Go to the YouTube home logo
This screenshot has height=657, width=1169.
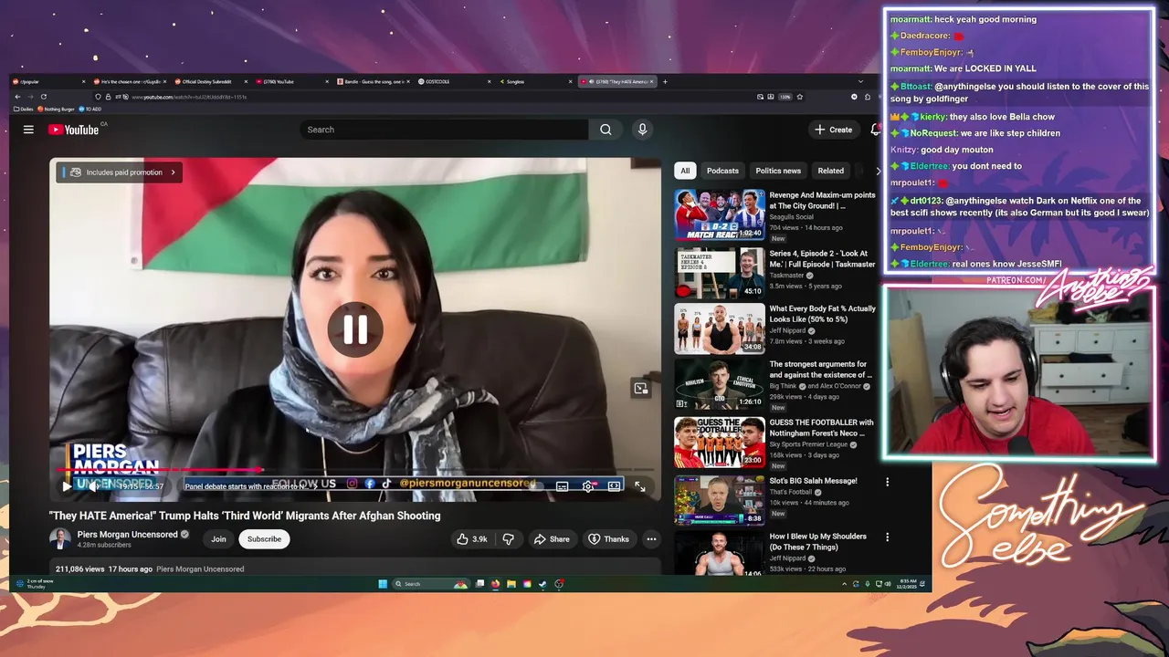pyautogui.click(x=73, y=130)
